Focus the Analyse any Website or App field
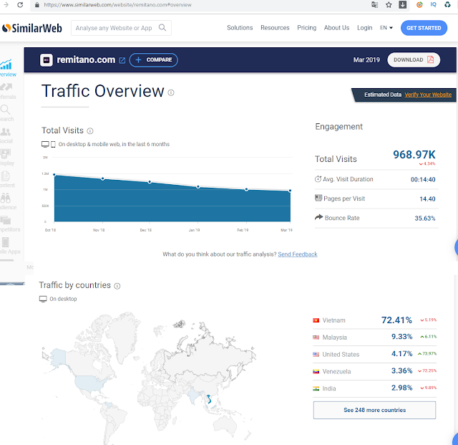The image size is (458, 445). (121, 28)
